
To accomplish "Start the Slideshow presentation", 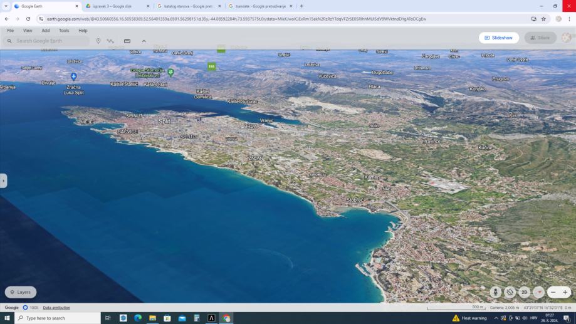I will point(498,38).
